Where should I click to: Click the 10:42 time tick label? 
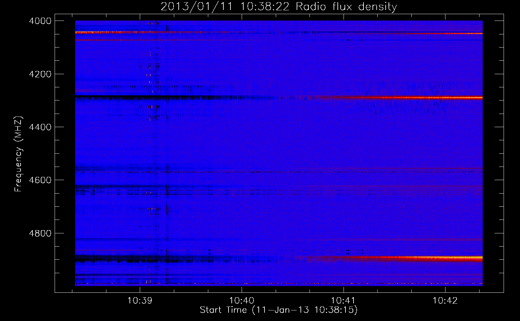pyautogui.click(x=445, y=301)
